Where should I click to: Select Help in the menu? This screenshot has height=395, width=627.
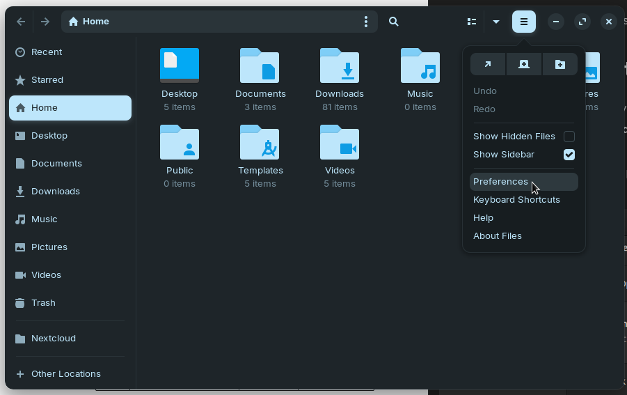pyautogui.click(x=524, y=218)
